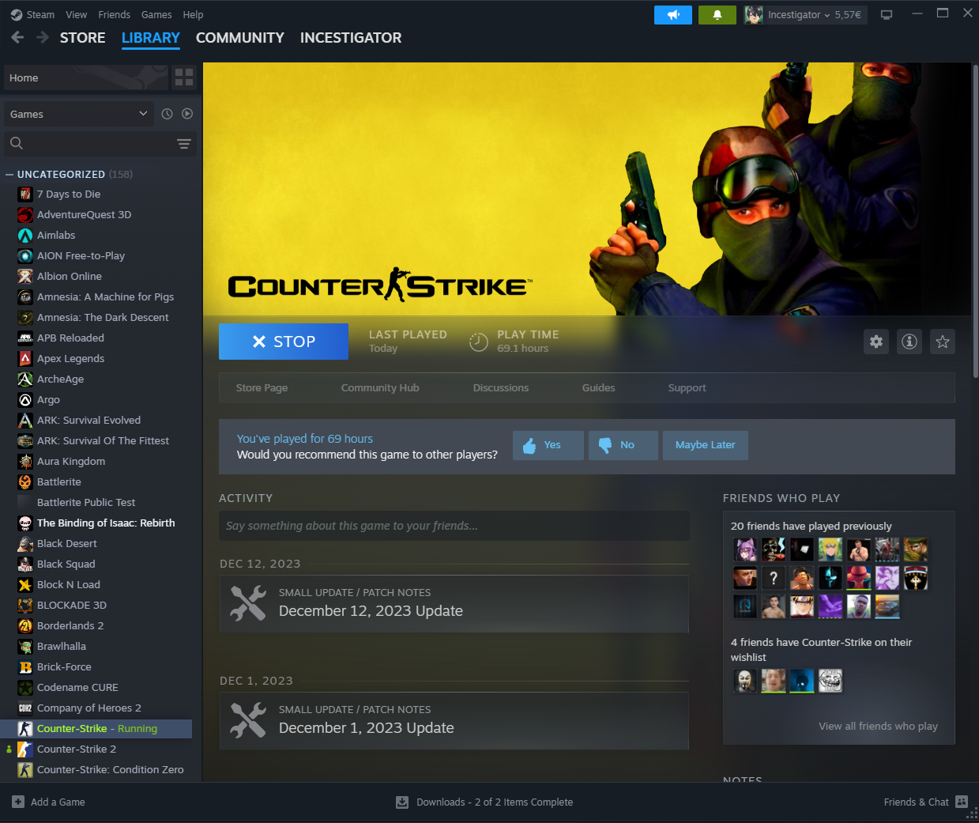Toggle show ready to play filter

tap(187, 114)
